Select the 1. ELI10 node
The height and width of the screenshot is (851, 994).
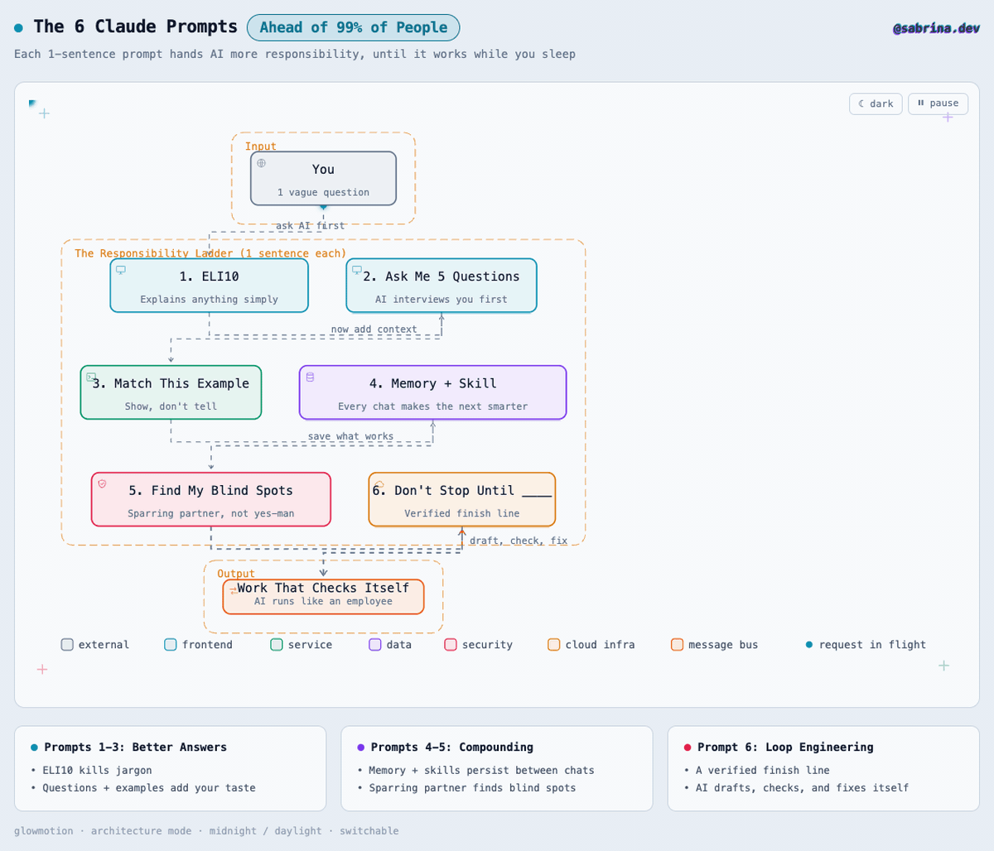209,285
